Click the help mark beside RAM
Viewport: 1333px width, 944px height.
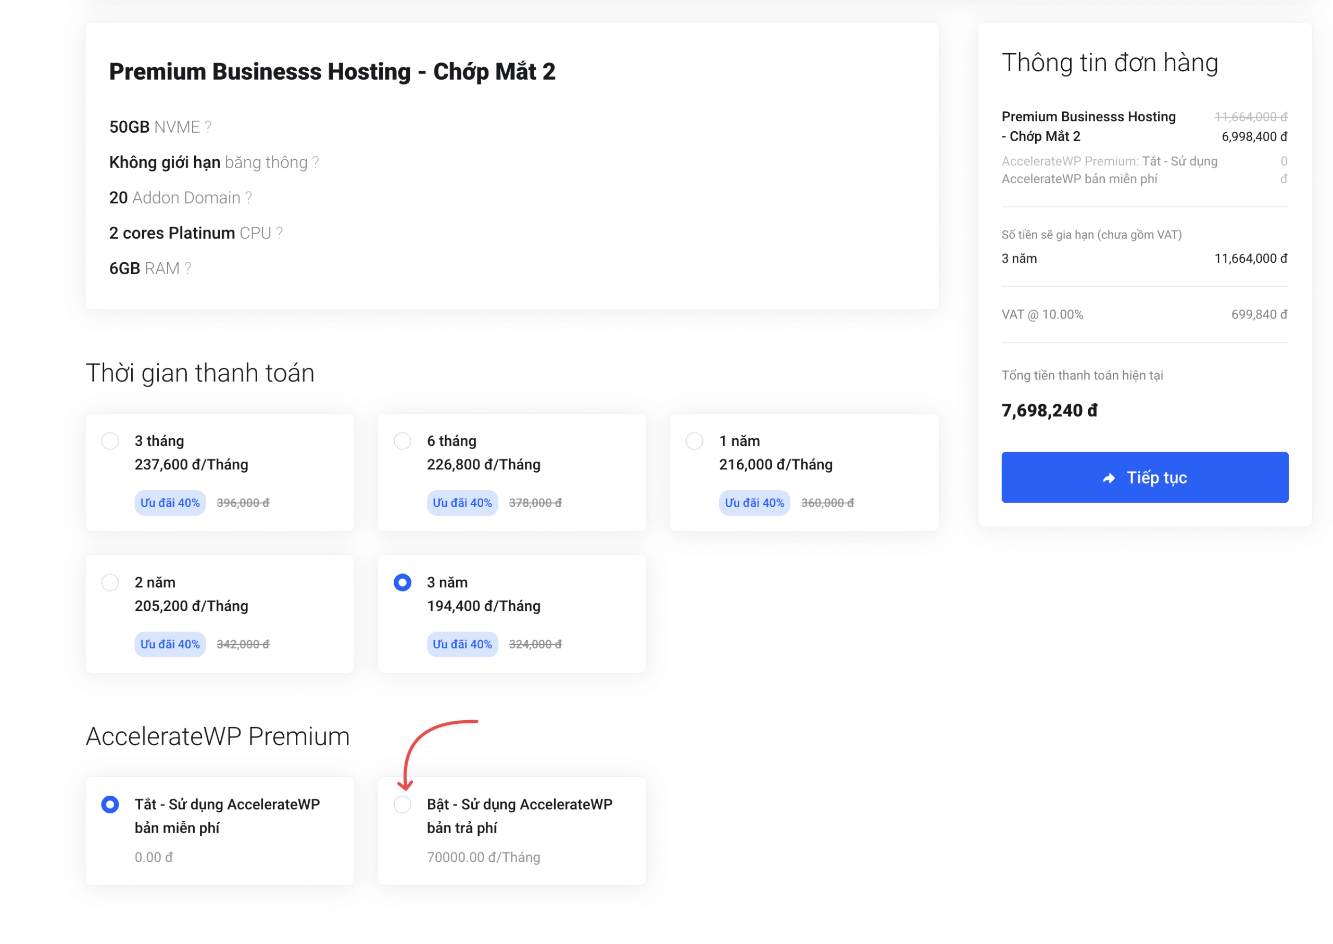[x=188, y=269]
